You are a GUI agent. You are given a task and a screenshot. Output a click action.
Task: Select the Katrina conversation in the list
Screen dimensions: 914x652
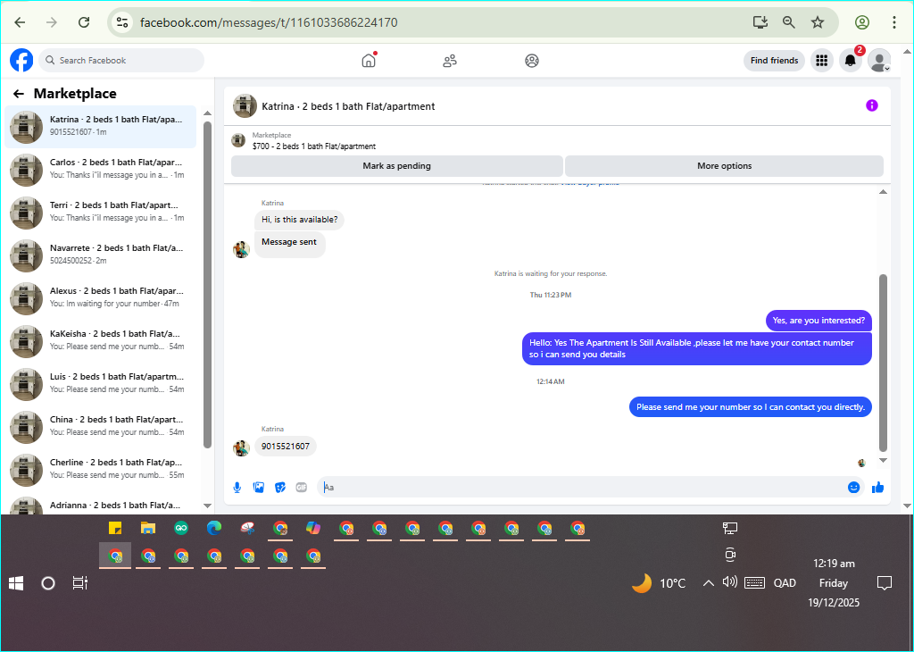tap(100, 127)
